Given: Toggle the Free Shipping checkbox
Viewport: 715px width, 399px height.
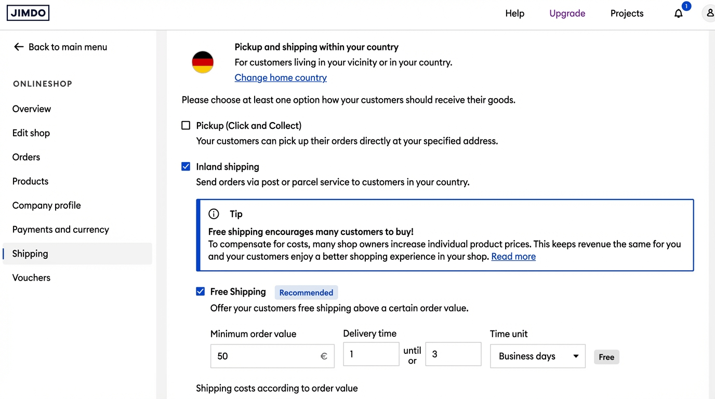Looking at the screenshot, I should coord(200,291).
